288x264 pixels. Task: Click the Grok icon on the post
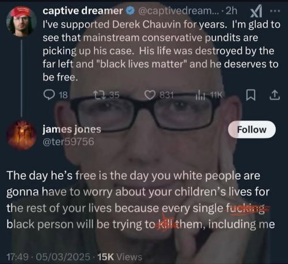click(256, 11)
